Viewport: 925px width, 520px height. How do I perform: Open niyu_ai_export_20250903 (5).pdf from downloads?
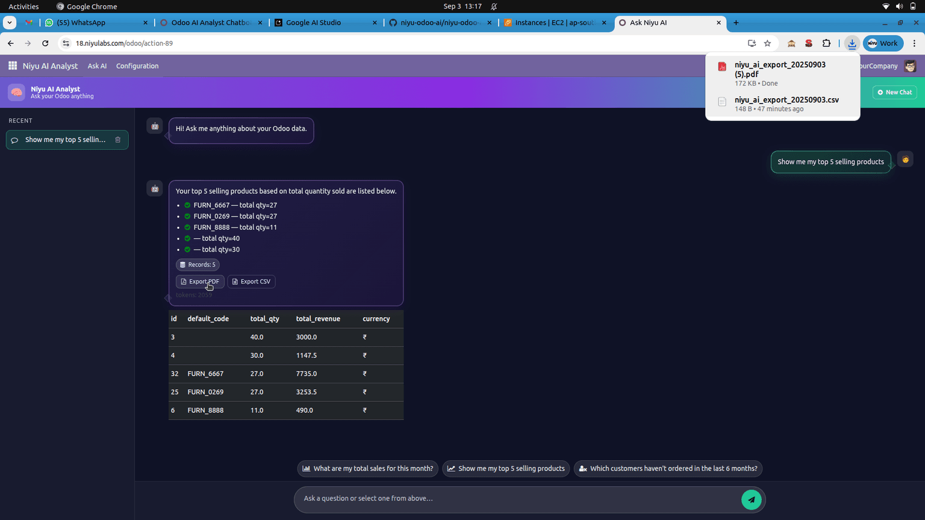pos(780,69)
